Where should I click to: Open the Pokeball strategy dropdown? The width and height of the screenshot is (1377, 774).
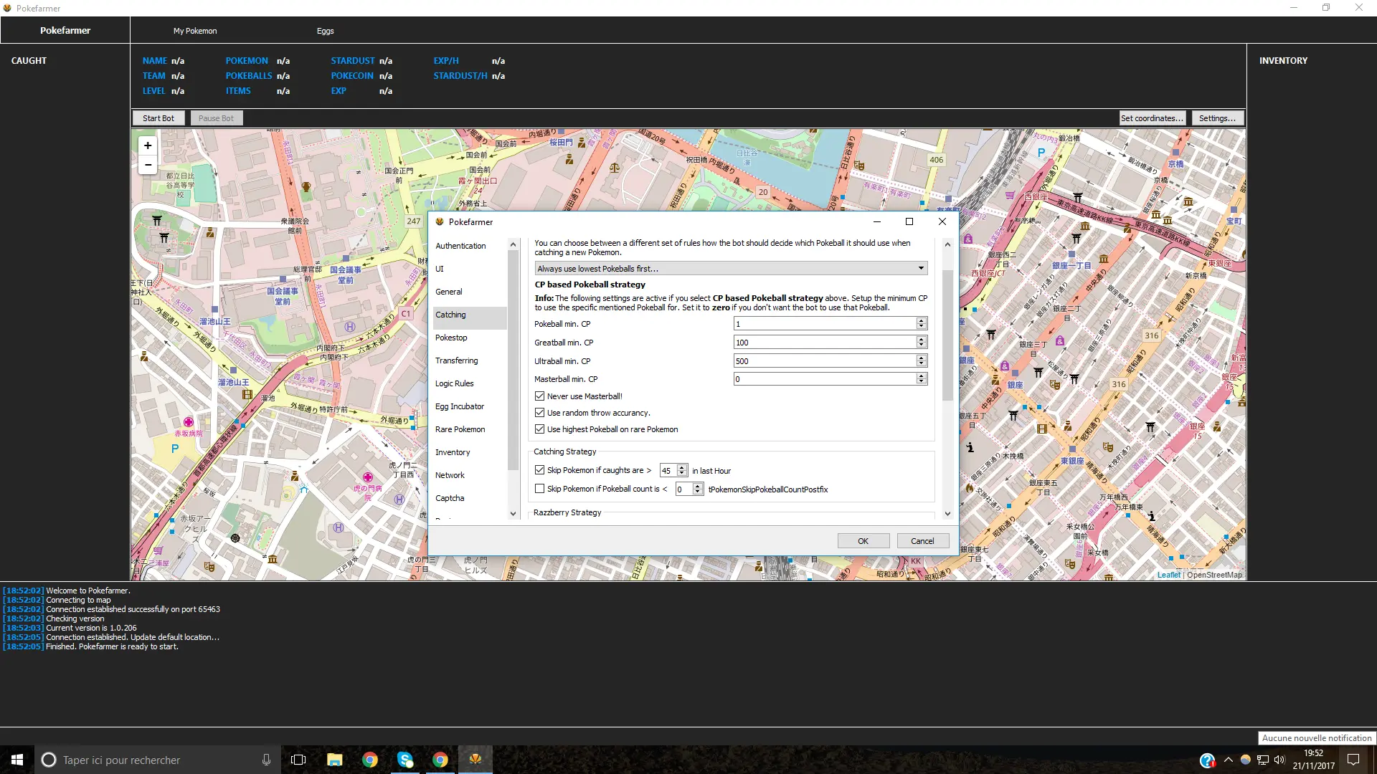731,269
